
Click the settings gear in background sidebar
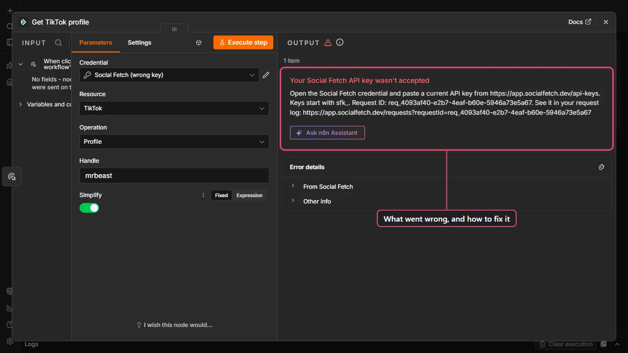pos(9,341)
